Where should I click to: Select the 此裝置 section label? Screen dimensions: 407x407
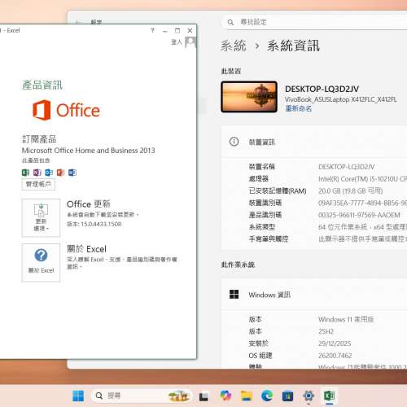231,71
